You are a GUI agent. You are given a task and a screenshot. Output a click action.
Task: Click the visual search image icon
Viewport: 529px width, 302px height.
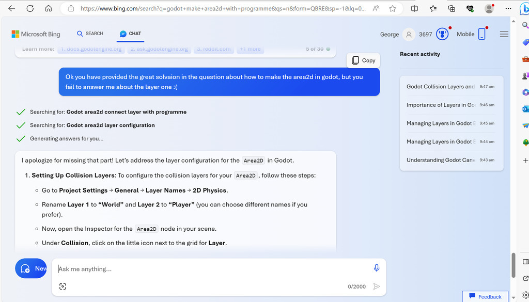coord(63,287)
